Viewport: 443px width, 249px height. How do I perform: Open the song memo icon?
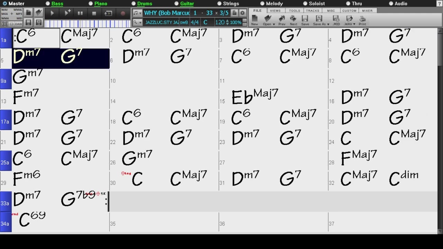(234, 13)
